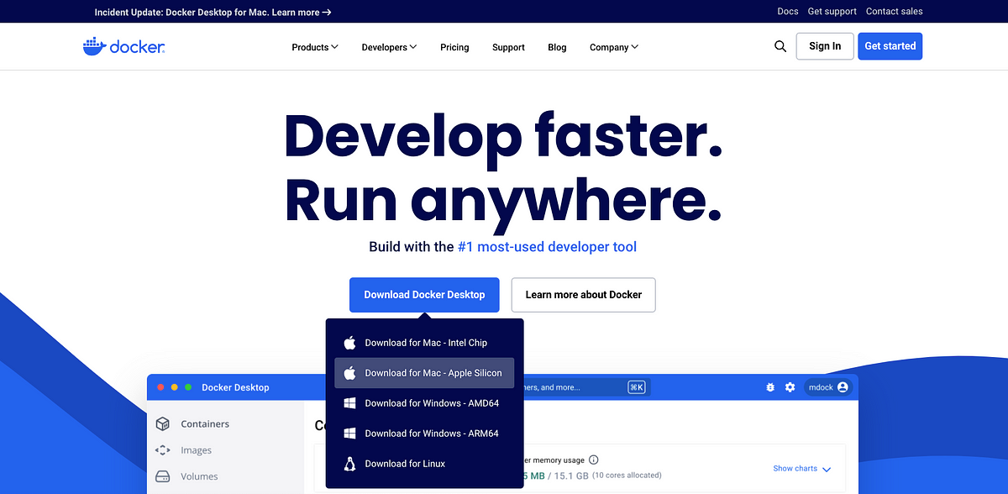Image resolution: width=1008 pixels, height=494 pixels.
Task: Select Download for Windows - AMD64
Action: (424, 403)
